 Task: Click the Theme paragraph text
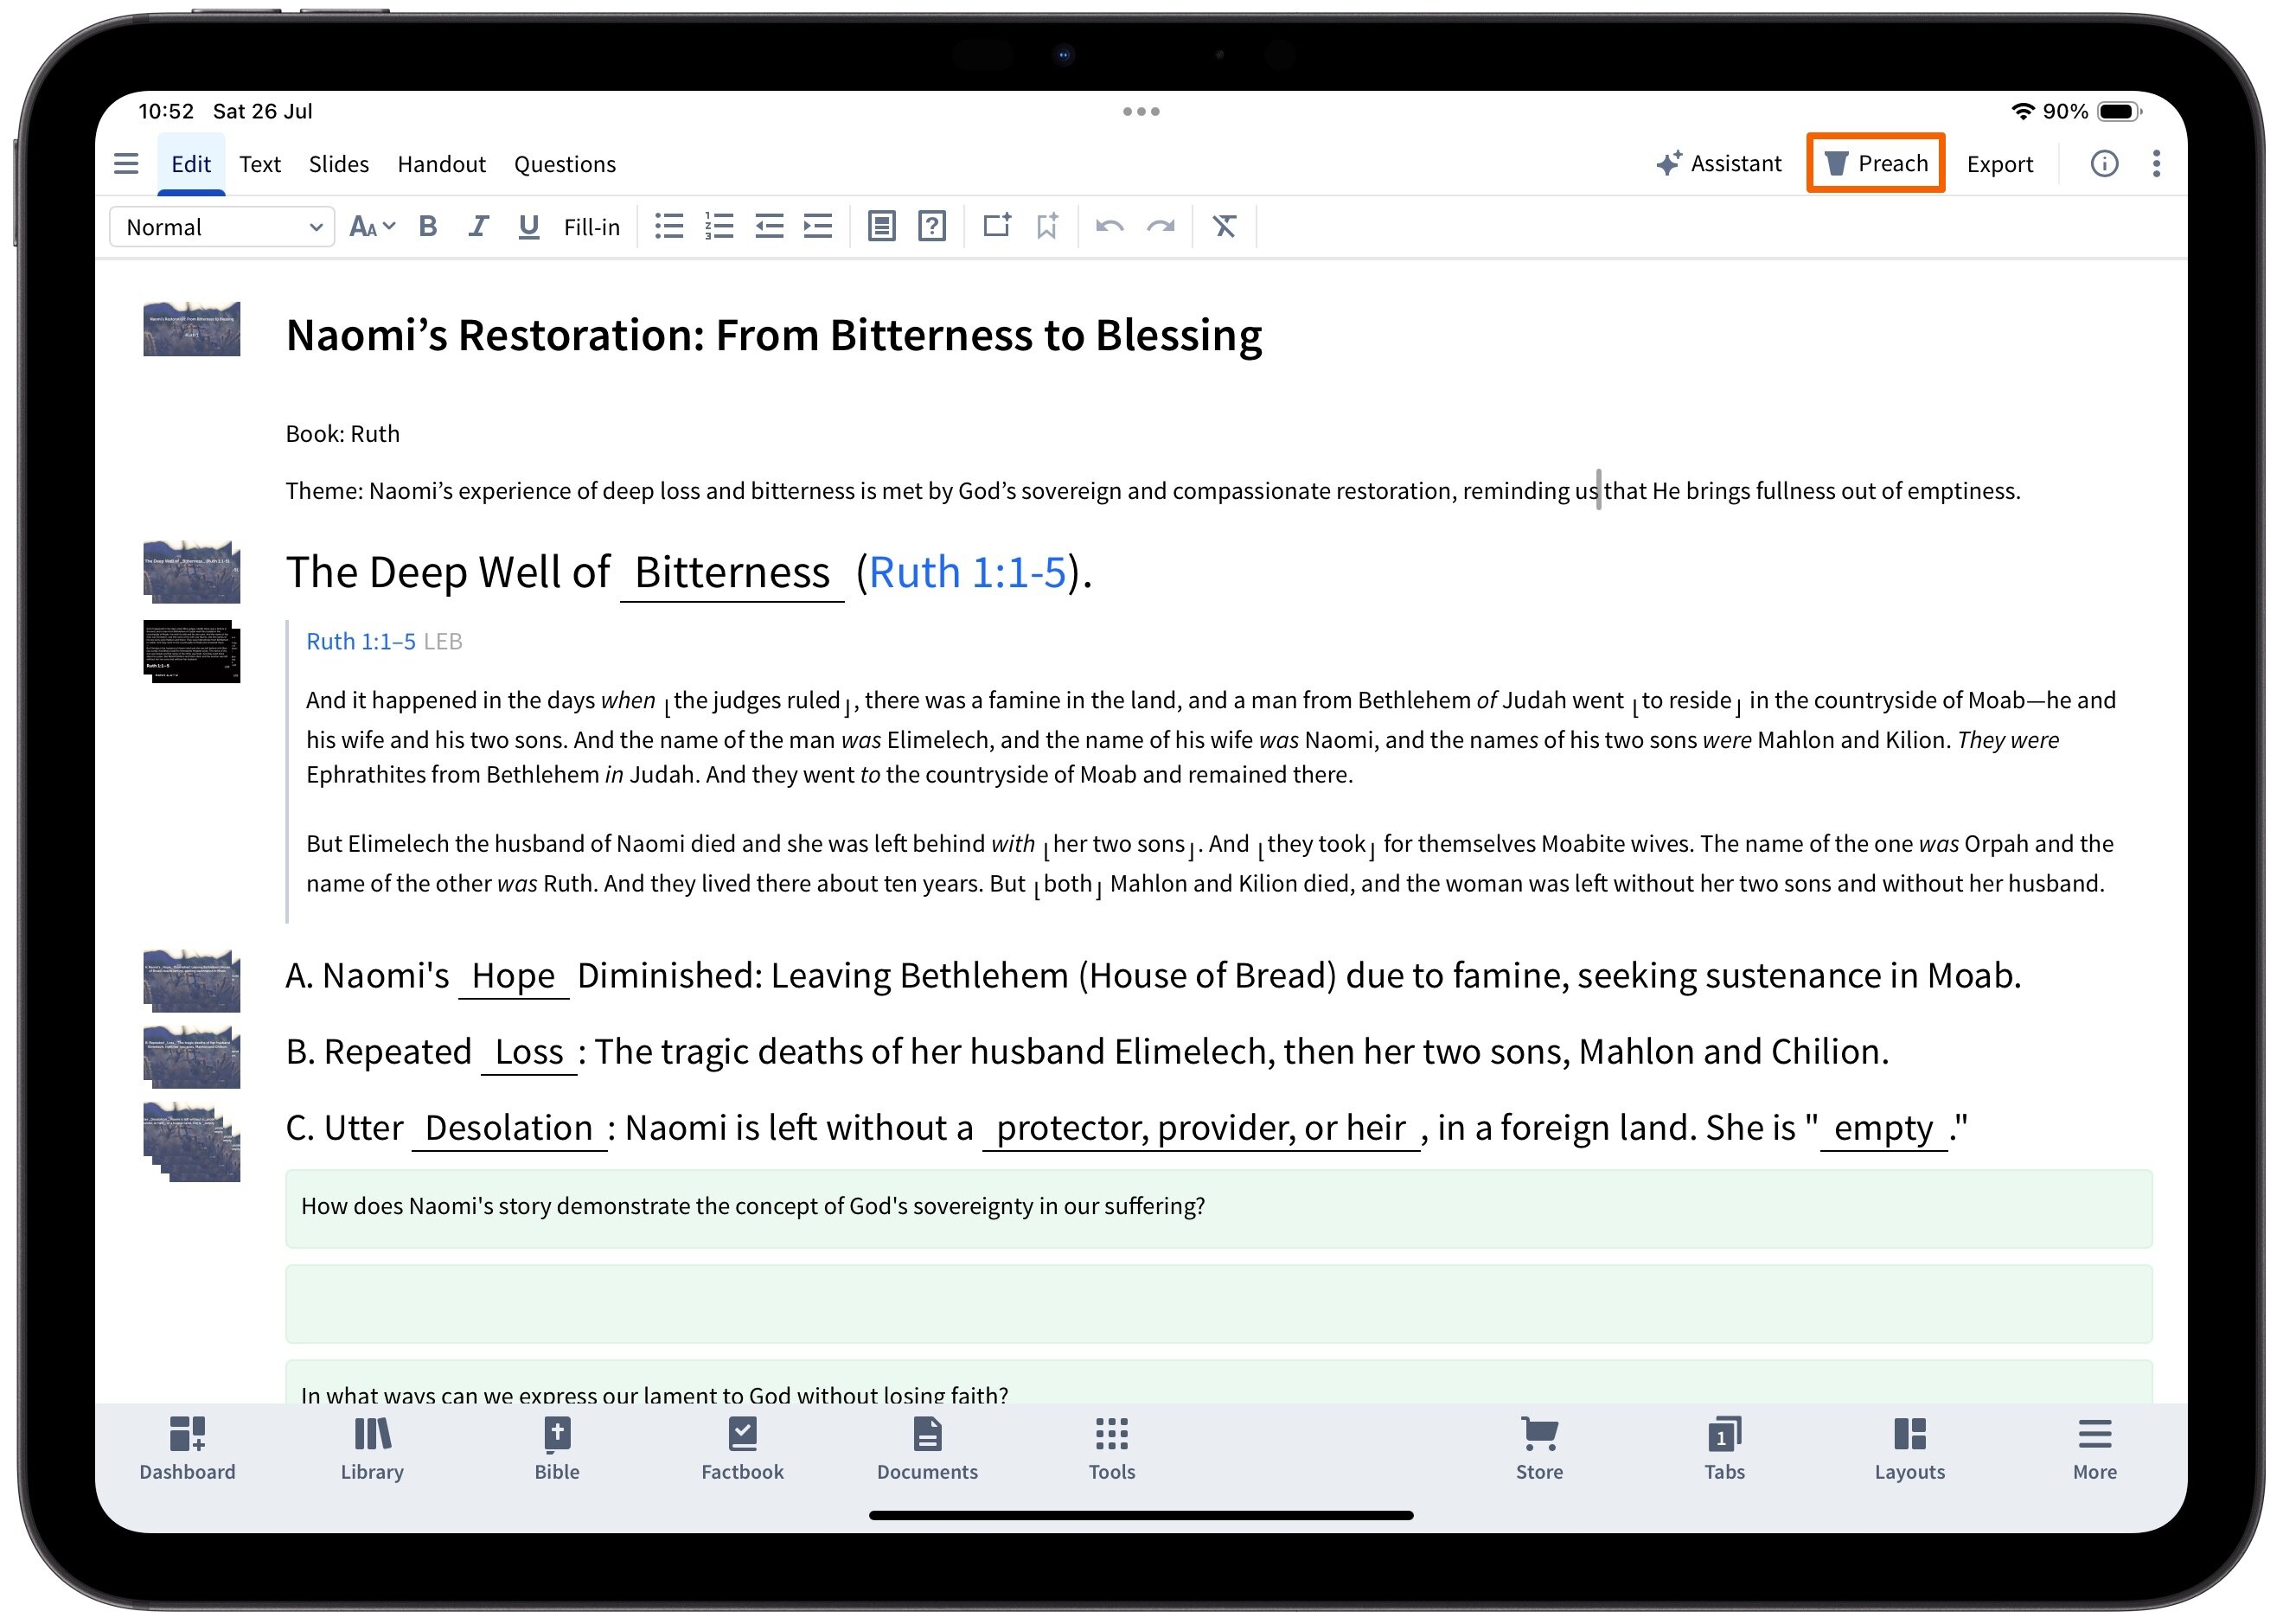1152,491
